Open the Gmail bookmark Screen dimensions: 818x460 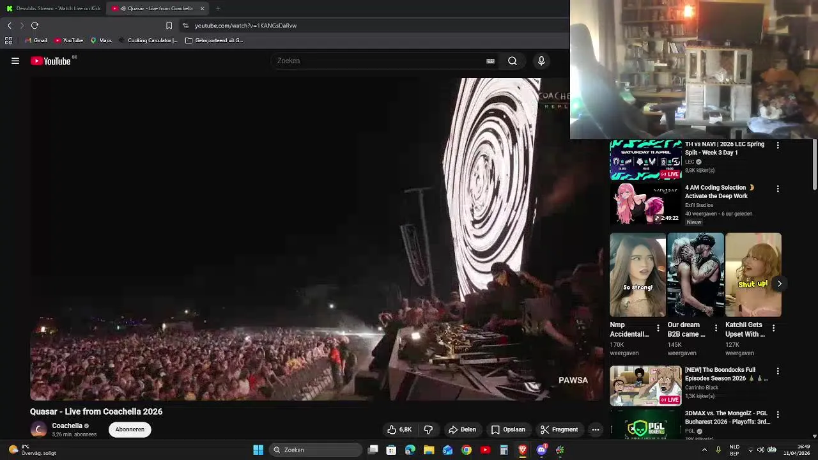36,40
